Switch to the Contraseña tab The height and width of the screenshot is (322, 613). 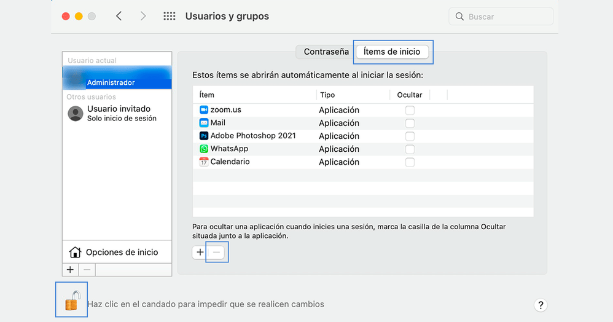[326, 52]
